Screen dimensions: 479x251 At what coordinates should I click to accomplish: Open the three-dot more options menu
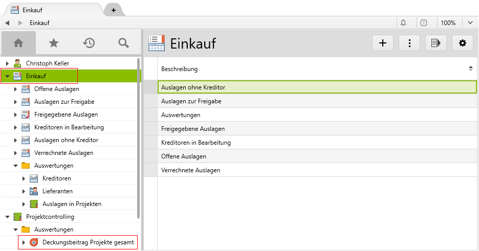pos(409,43)
